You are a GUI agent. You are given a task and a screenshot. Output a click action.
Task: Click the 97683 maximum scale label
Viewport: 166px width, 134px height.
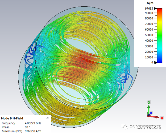click(x=149, y=9)
